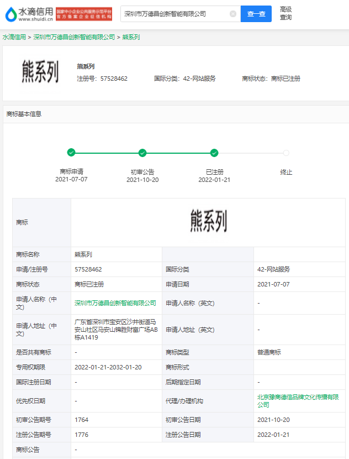
Task: Open the large 熊系列 trademark image in table
Action: tap(208, 221)
